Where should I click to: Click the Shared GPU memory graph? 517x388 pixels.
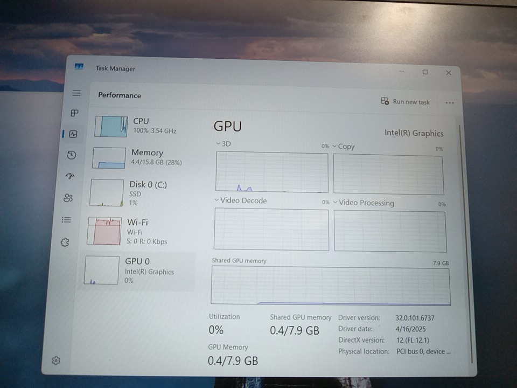(330, 286)
